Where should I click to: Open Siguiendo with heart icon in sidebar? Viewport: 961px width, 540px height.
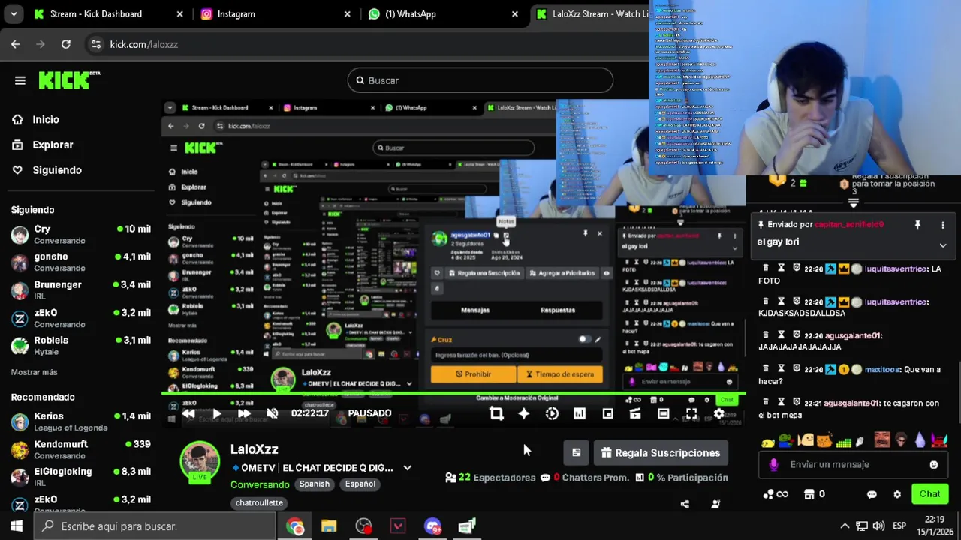click(47, 170)
